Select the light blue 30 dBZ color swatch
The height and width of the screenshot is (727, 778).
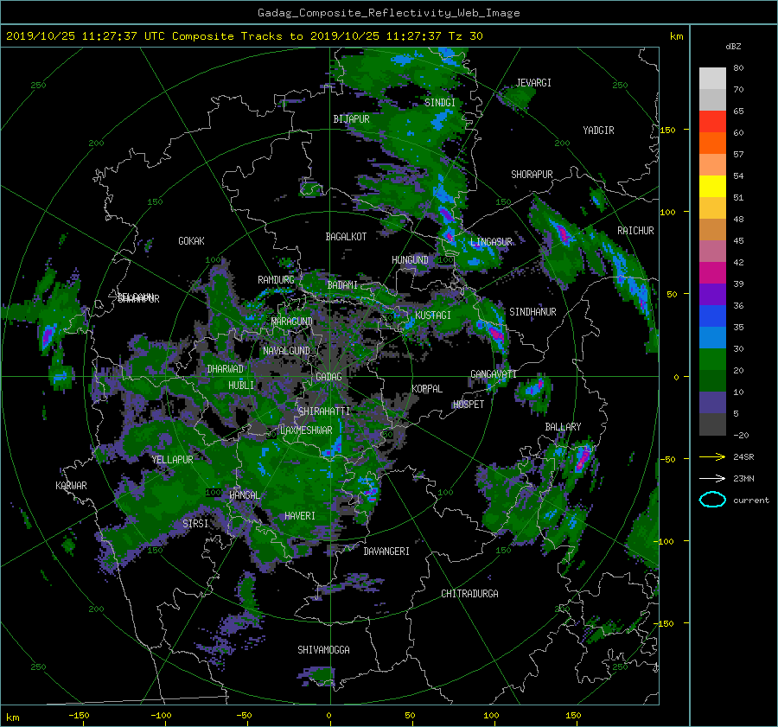click(x=712, y=337)
